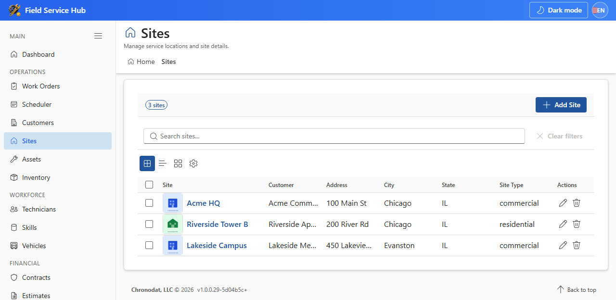Screen dimensions: 616x300
Task: Edit Lakeside Campus with pencil icon
Action: [563, 245]
